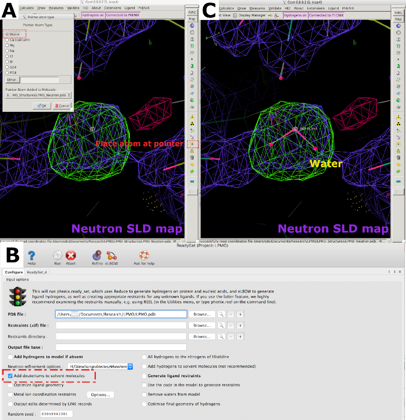Click the Abort icon in ReadySet

[x=71, y=256]
